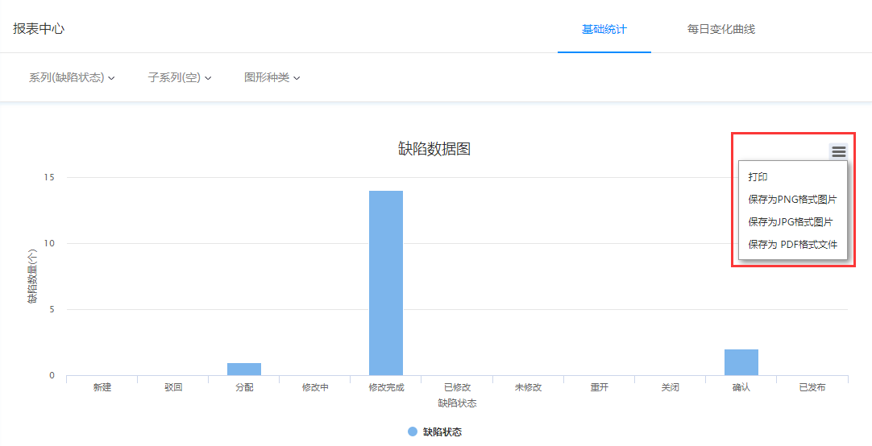Toggle the 缺陷状态 legend label
Screen dimensions: 872x446
442,432
